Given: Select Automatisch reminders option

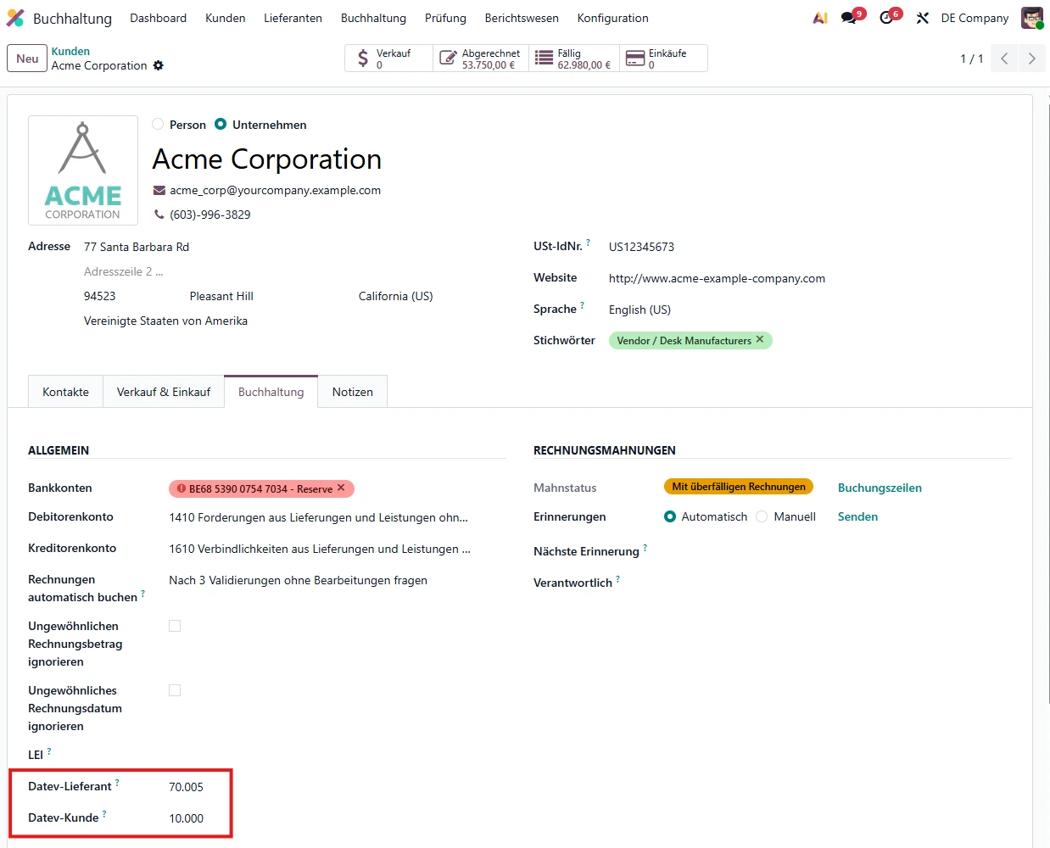Looking at the screenshot, I should [670, 516].
